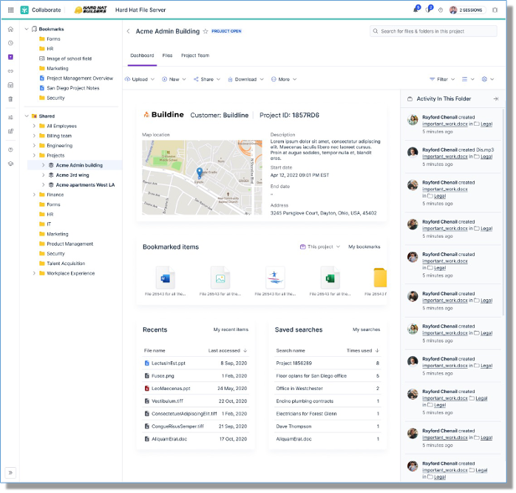The height and width of the screenshot is (493, 516).
Task: Expand the left sidebar with double-chevron
Action: 10,472
